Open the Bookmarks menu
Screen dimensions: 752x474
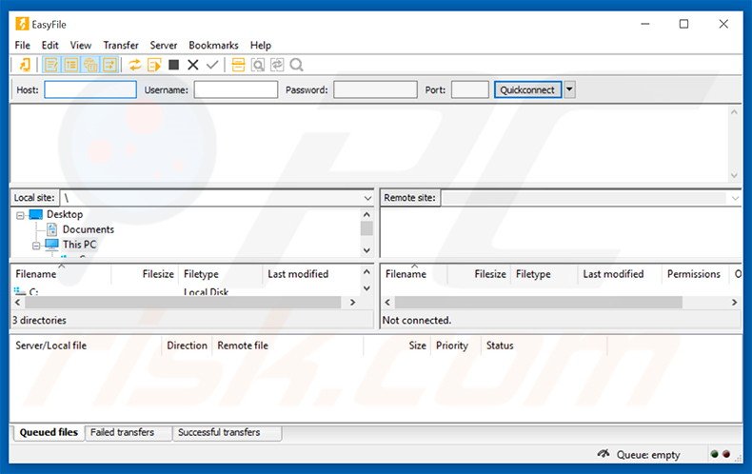coord(213,45)
